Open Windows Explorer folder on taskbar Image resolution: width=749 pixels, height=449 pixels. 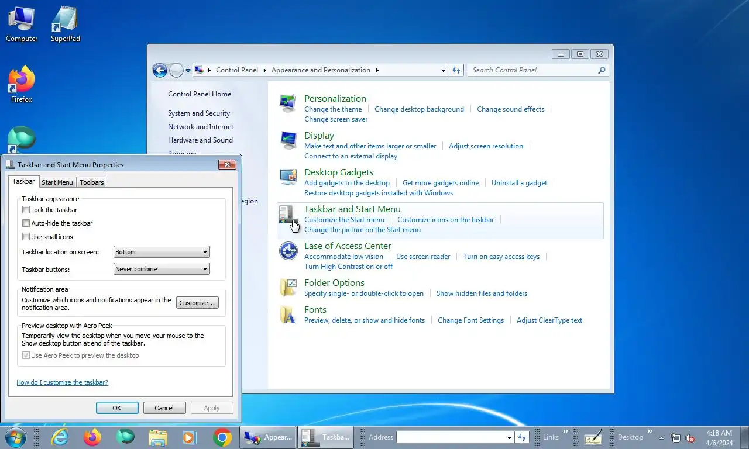tap(157, 437)
